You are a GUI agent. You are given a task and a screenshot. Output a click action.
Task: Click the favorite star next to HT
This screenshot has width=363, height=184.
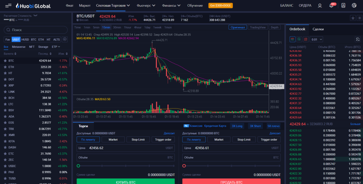(5, 73)
